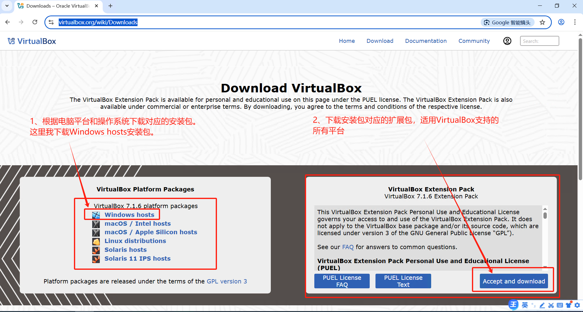Click the Download VirtualBox page title
Image resolution: width=583 pixels, height=312 pixels.
tap(291, 88)
